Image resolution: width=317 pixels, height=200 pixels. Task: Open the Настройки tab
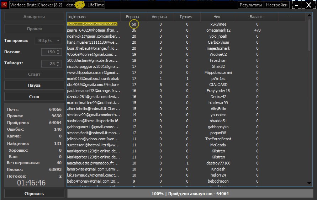(276, 5)
